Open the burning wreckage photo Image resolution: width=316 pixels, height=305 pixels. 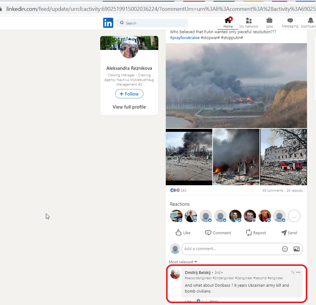(236, 157)
